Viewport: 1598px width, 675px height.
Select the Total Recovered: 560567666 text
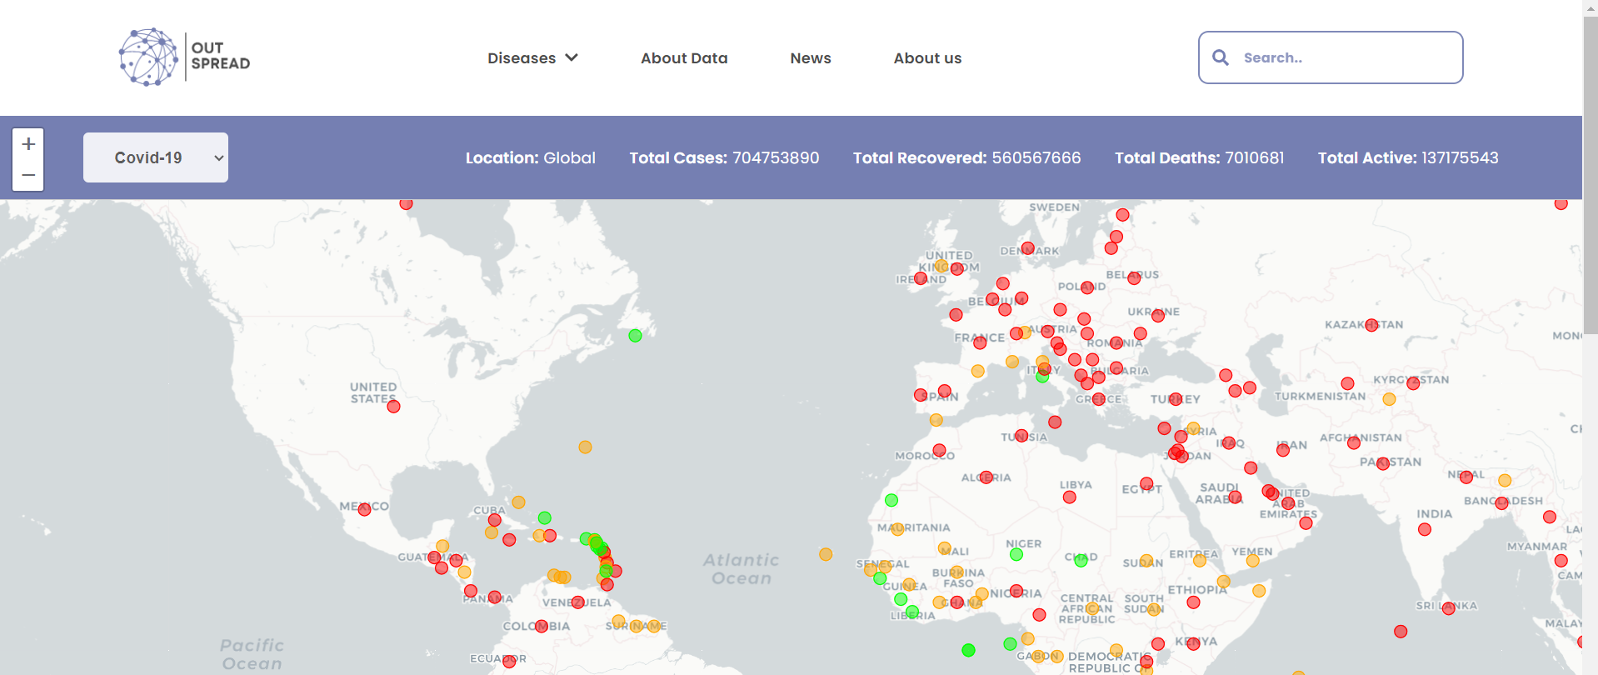pos(966,157)
